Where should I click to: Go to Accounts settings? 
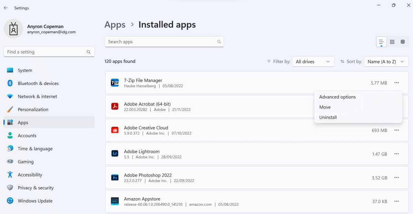pyautogui.click(x=49, y=136)
